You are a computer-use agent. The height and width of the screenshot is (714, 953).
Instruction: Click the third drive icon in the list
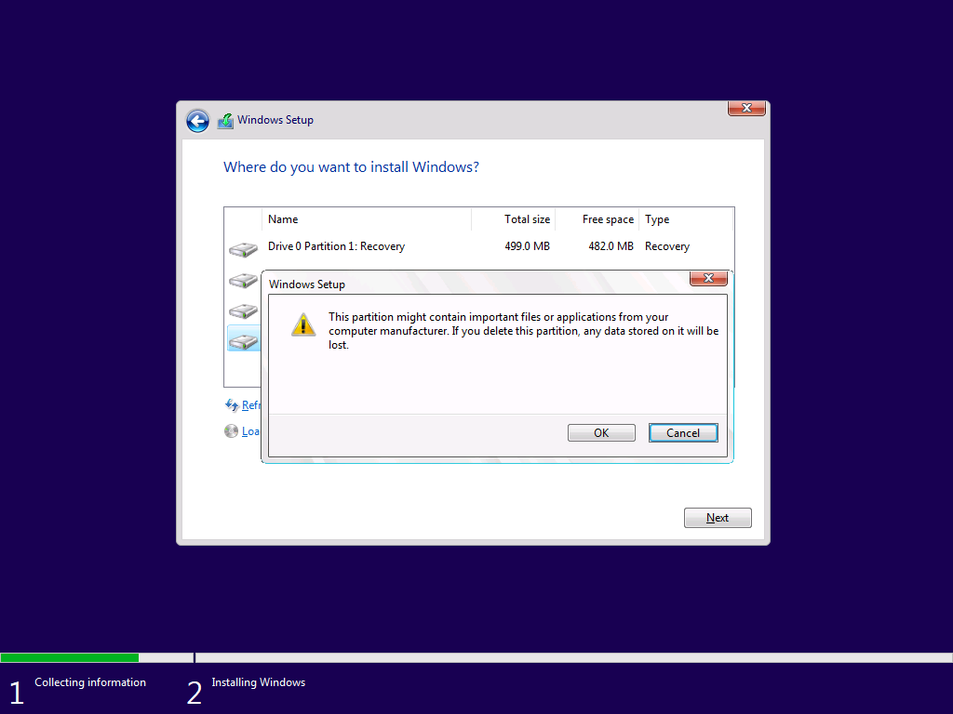point(243,311)
